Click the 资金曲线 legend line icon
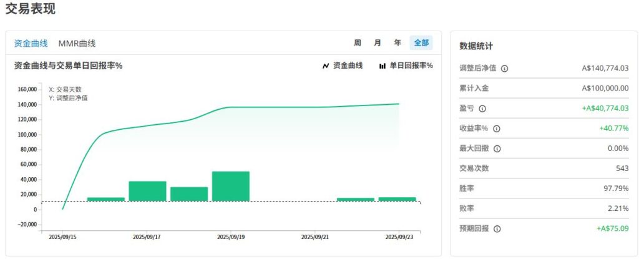The width and height of the screenshot is (639, 259). coord(325,66)
